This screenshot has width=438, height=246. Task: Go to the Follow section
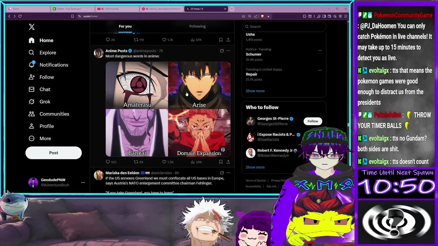(x=41, y=77)
